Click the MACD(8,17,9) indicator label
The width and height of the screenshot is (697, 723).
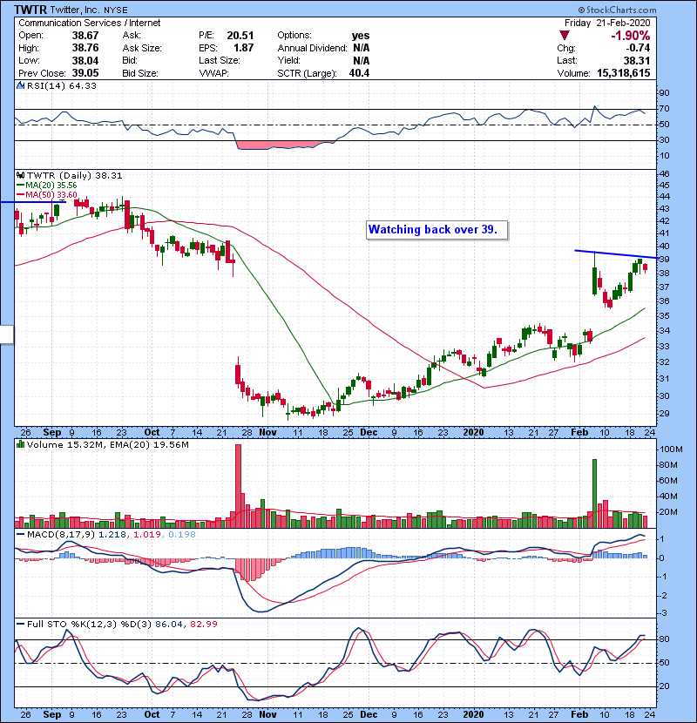pos(61,535)
